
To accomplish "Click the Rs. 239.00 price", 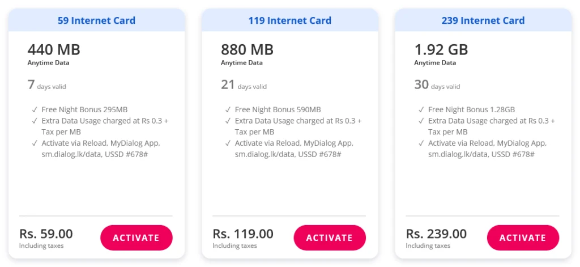I will point(436,234).
